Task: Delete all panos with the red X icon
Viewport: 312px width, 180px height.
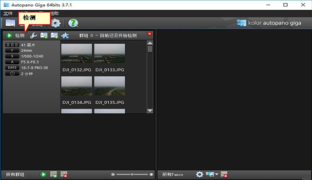Action: [224, 175]
